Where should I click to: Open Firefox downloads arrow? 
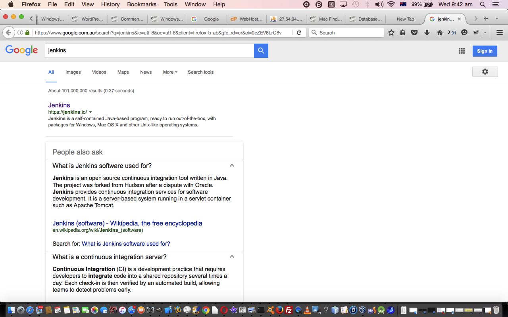click(x=427, y=32)
